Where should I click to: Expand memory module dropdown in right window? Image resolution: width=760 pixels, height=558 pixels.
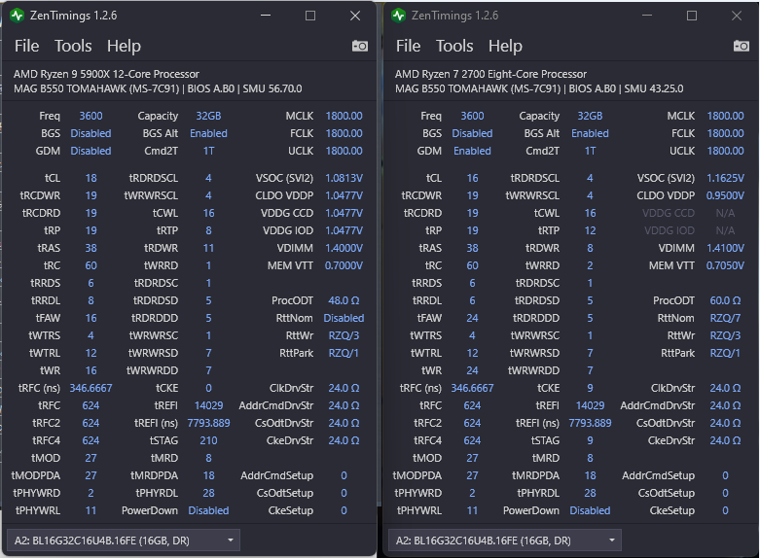pos(612,540)
